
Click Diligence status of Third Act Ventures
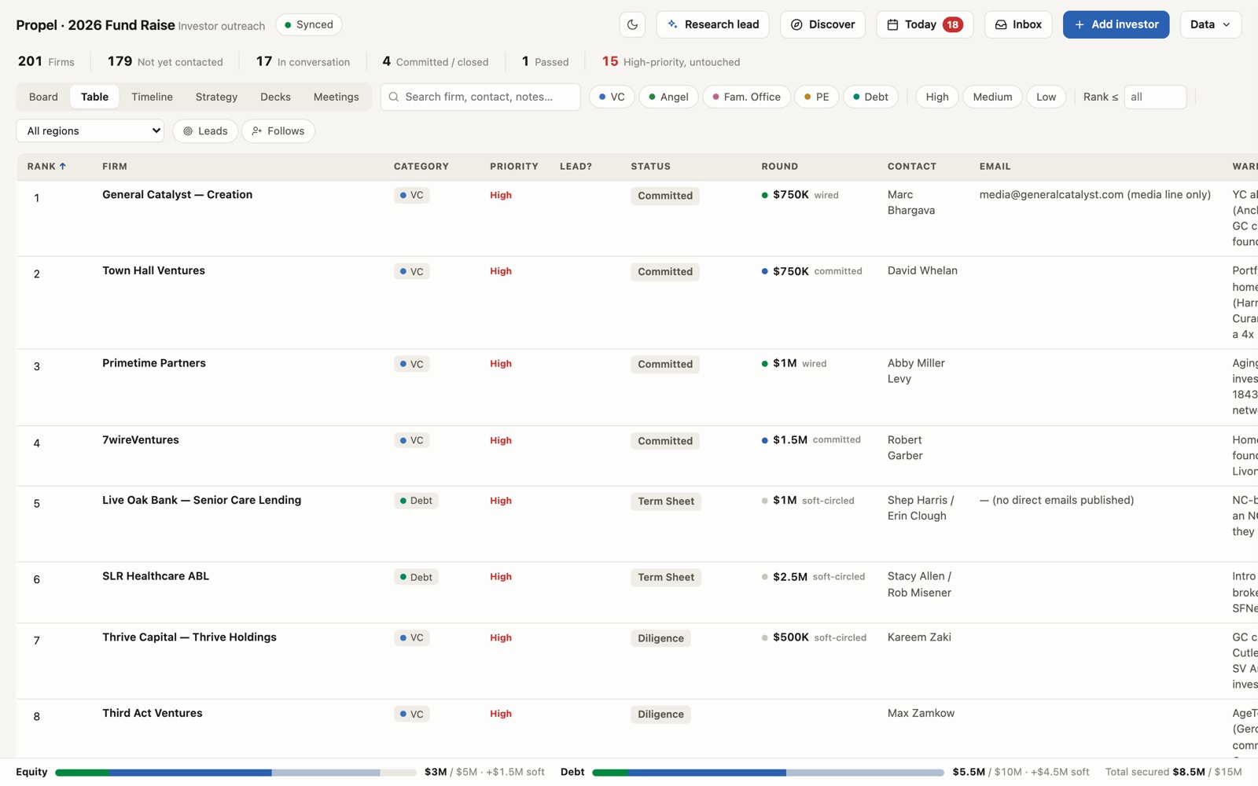[x=660, y=715]
